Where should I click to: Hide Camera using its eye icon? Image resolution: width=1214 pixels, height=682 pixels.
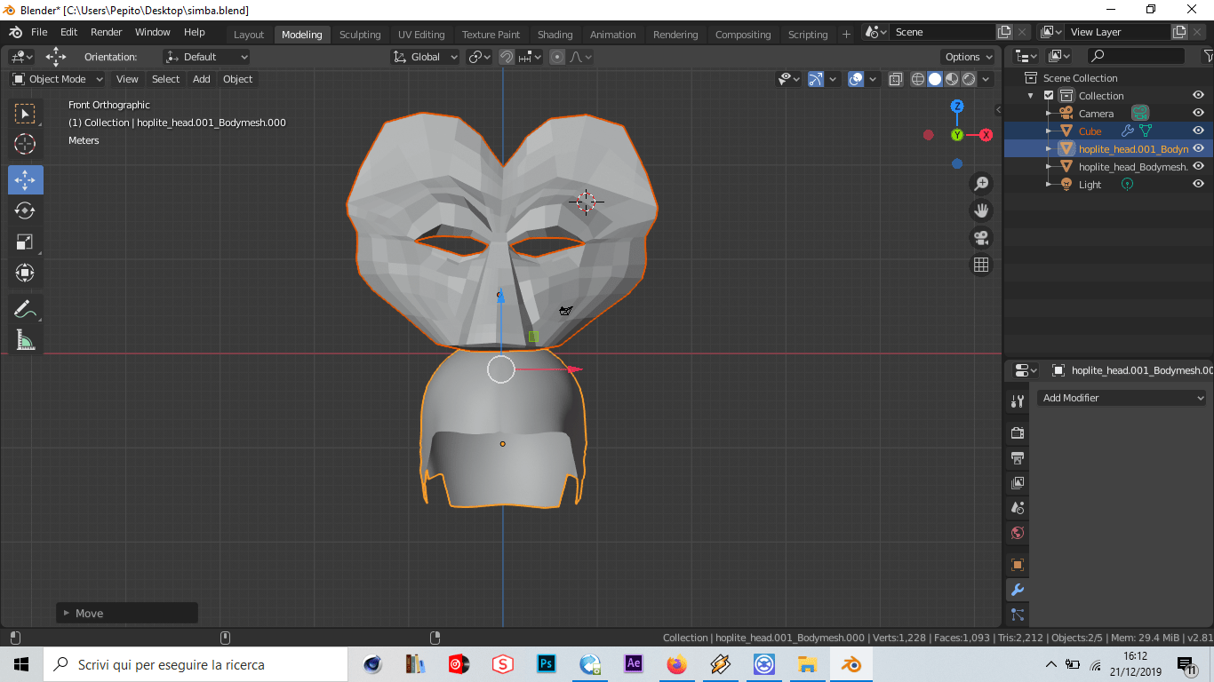click(x=1198, y=113)
